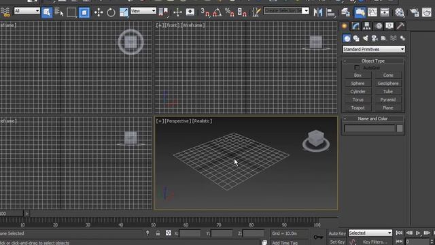Click the Teapot primitive button
The height and width of the screenshot is (245, 435).
pos(358,108)
